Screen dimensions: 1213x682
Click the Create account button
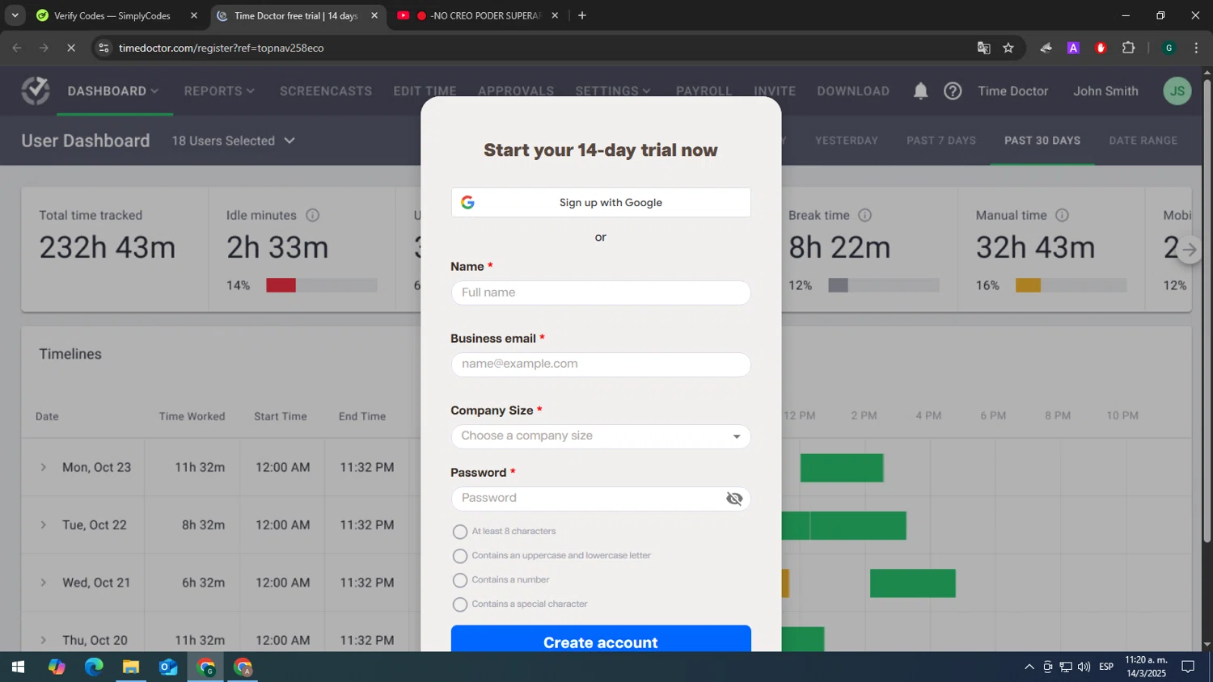click(601, 639)
